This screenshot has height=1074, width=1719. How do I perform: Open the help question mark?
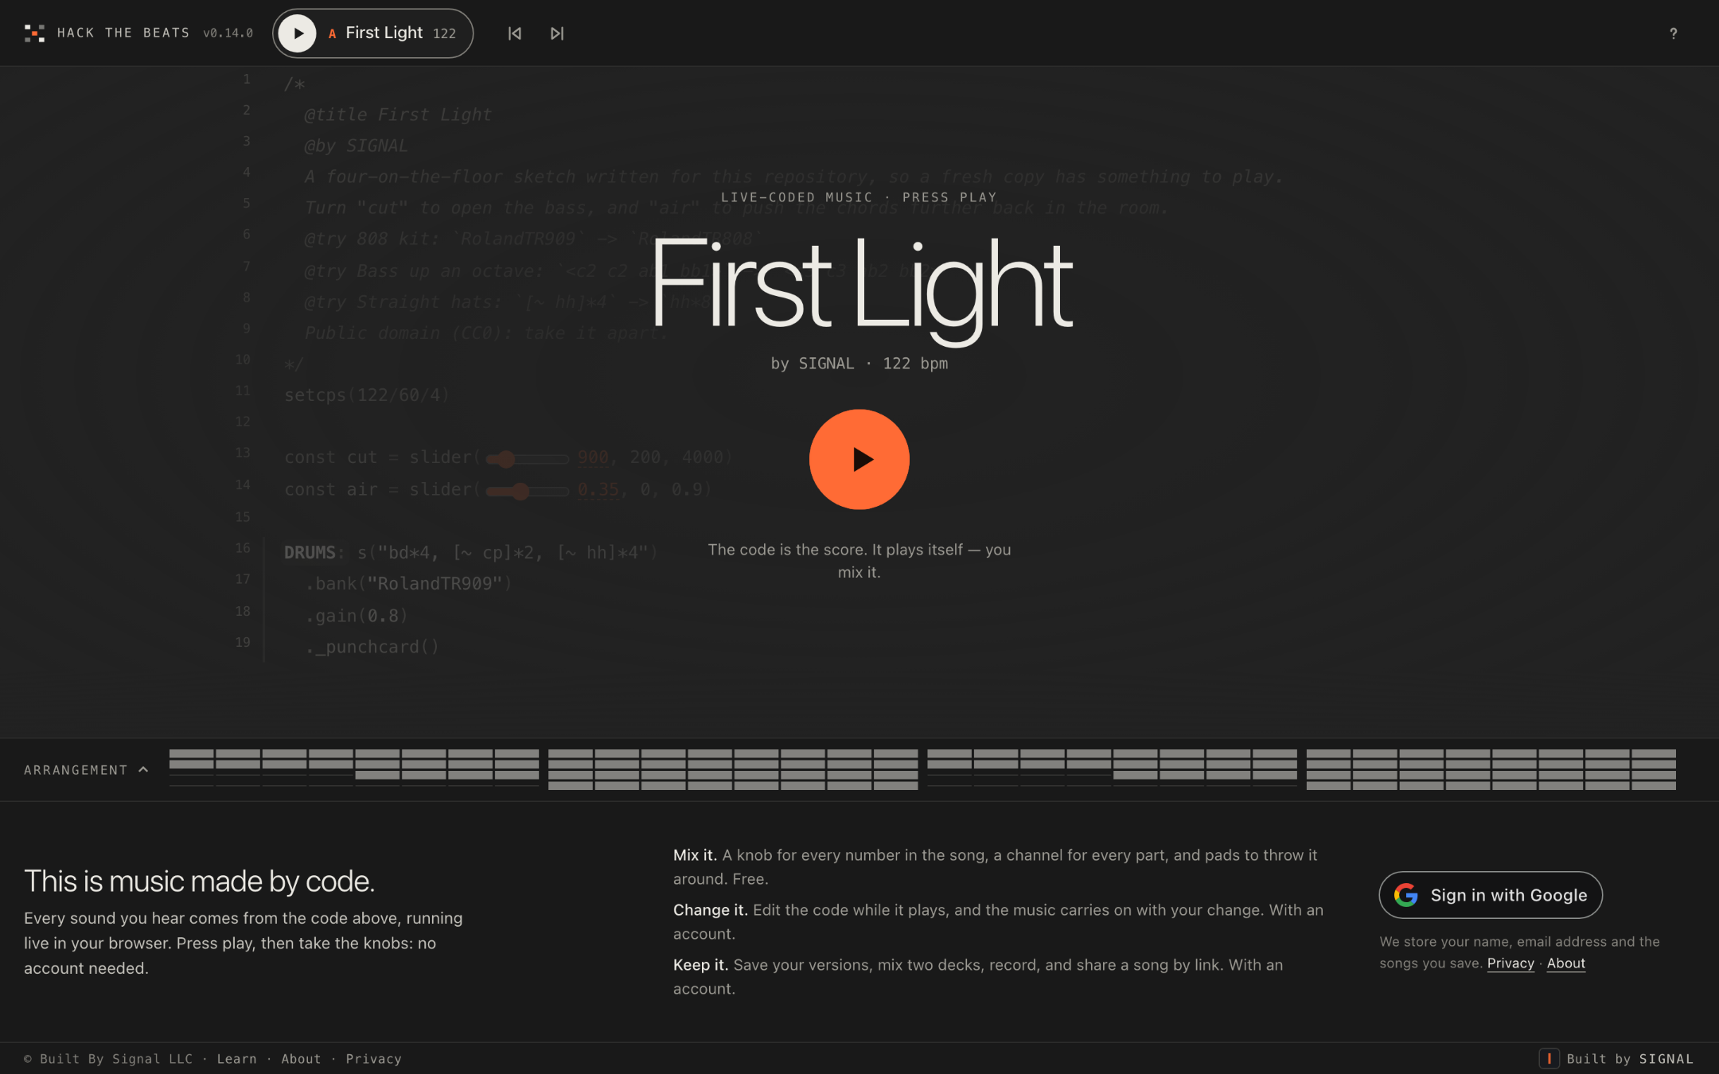pyautogui.click(x=1673, y=33)
